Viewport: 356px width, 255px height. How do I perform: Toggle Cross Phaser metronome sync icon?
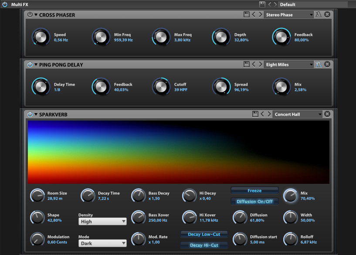click(319, 14)
